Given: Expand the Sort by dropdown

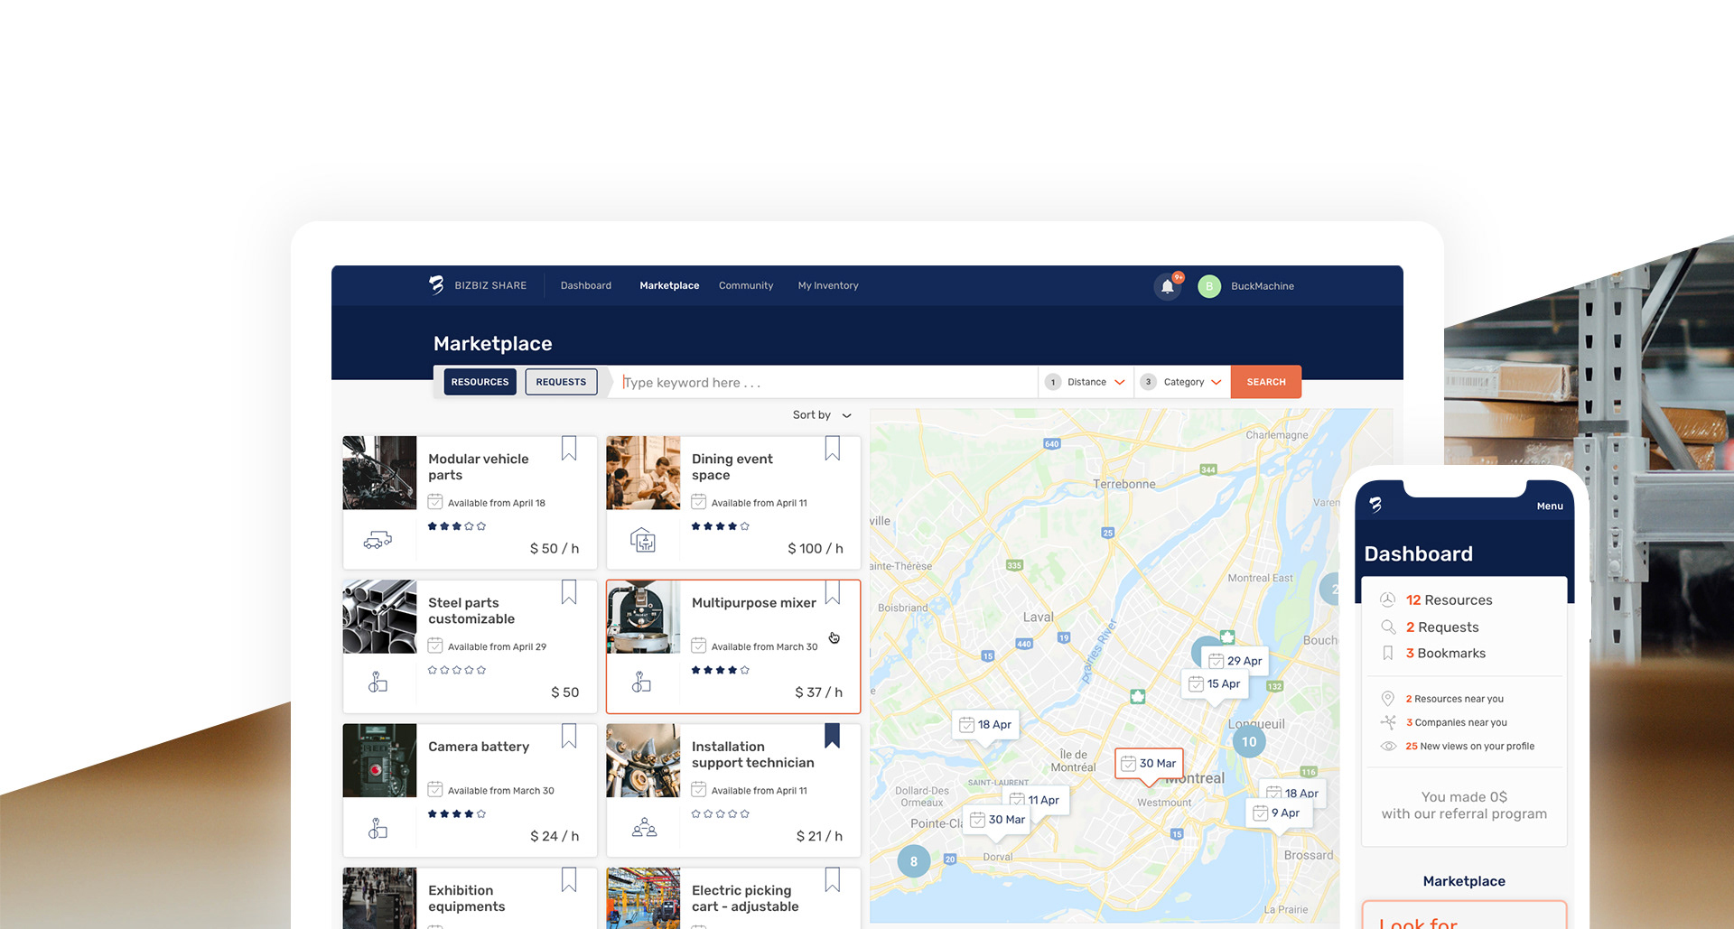Looking at the screenshot, I should pyautogui.click(x=822, y=415).
